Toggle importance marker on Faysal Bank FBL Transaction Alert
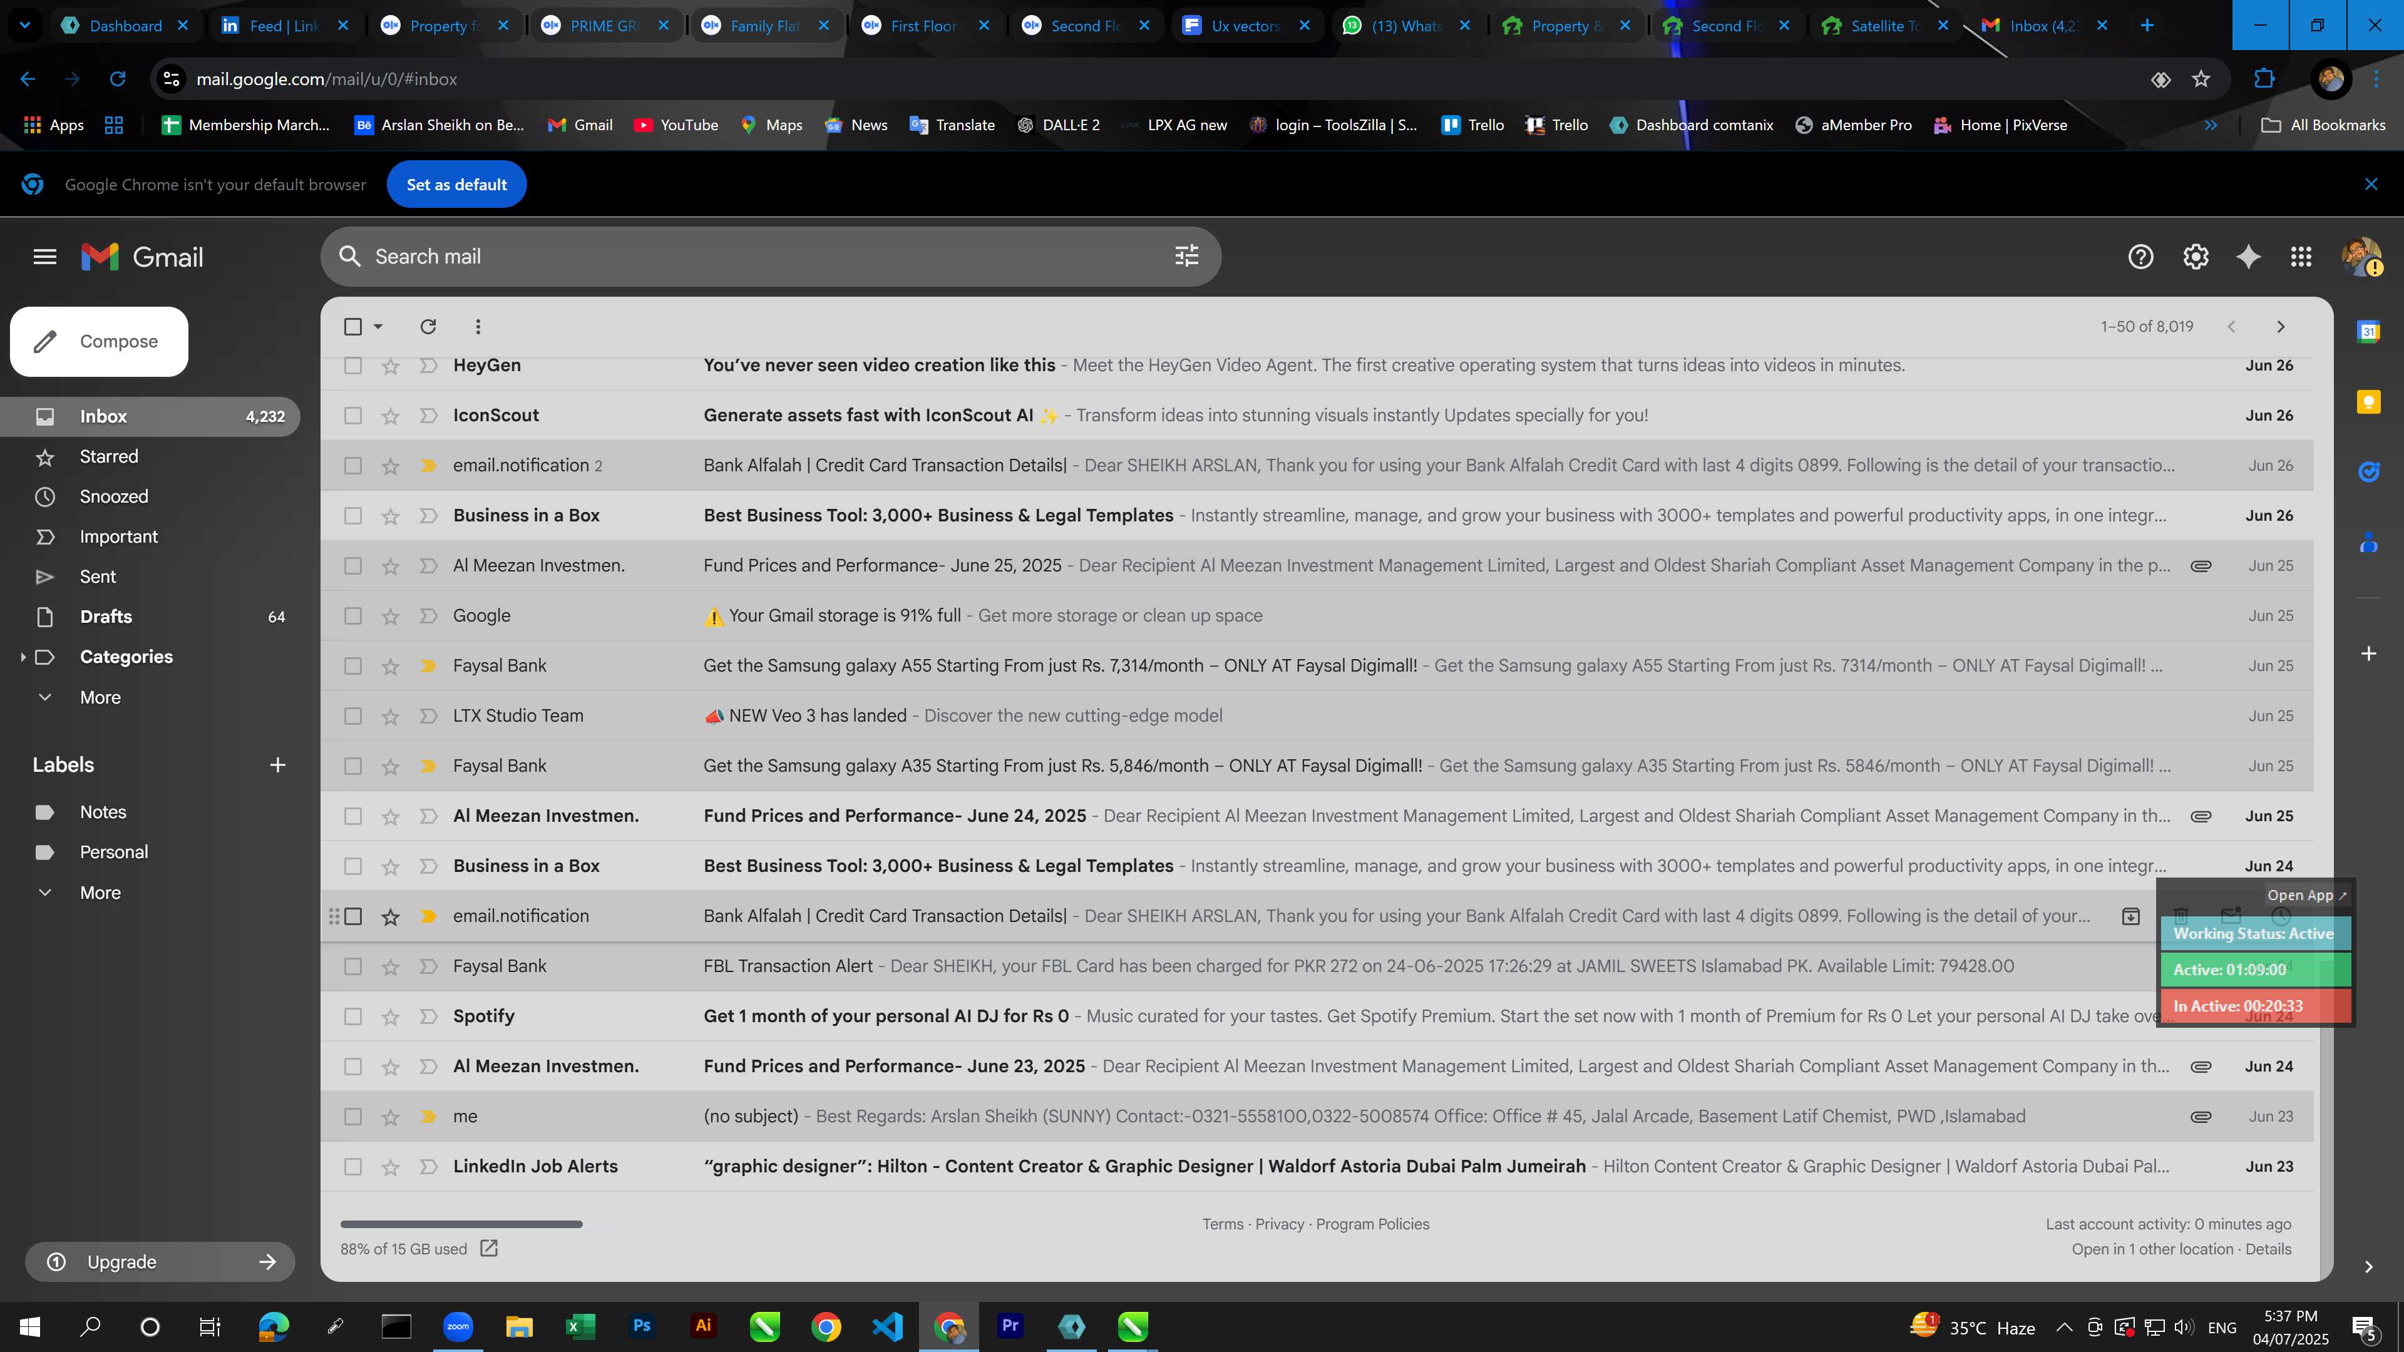Image resolution: width=2404 pixels, height=1352 pixels. pos(428,966)
